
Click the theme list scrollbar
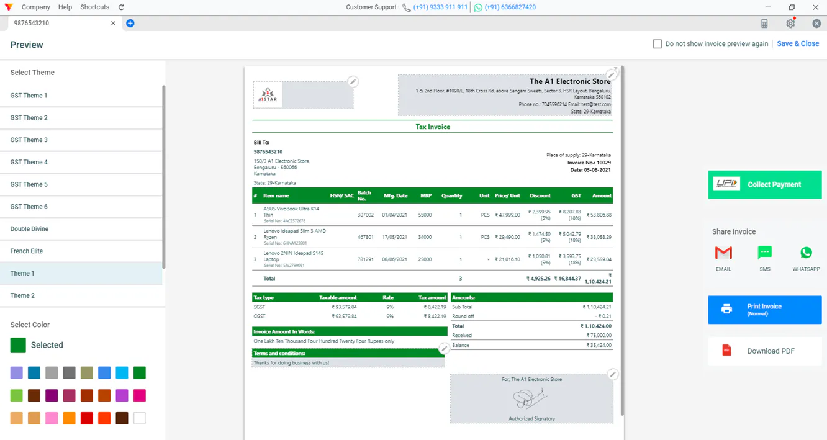164,177
